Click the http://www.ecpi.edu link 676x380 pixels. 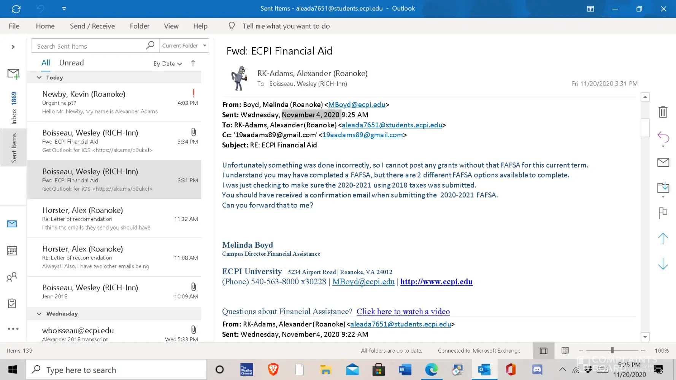coord(436,282)
